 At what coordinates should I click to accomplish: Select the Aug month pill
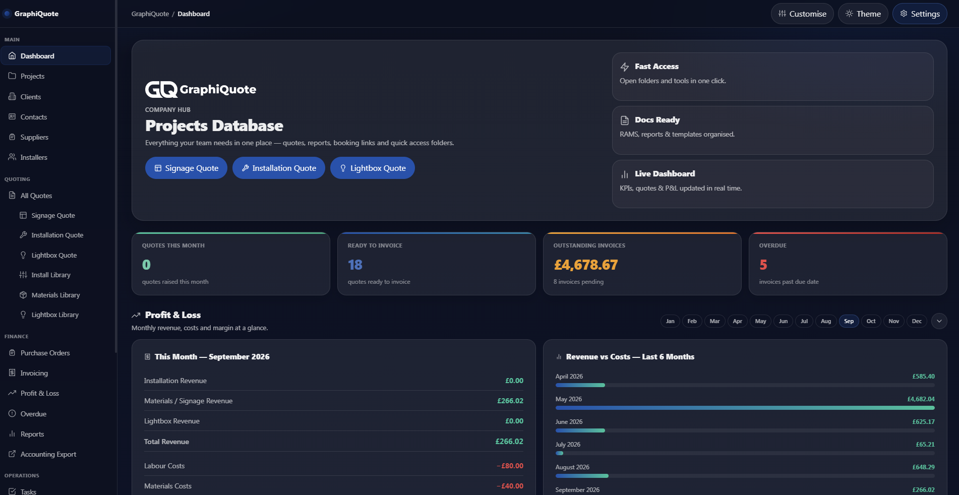[x=826, y=321]
